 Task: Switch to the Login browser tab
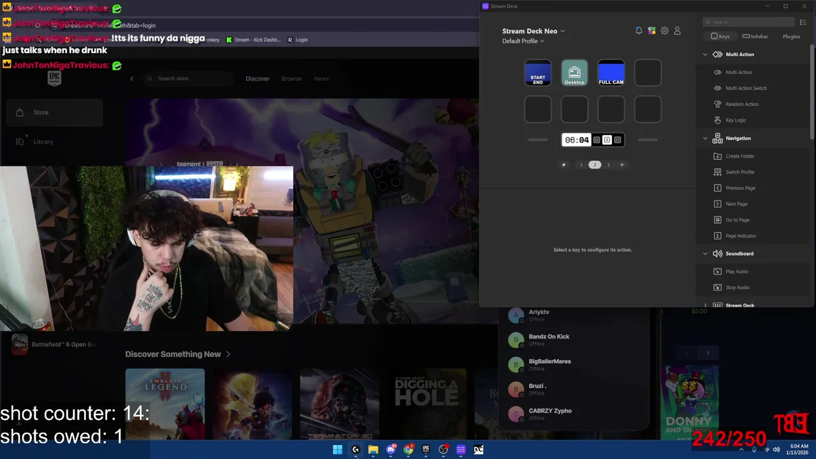(x=297, y=40)
